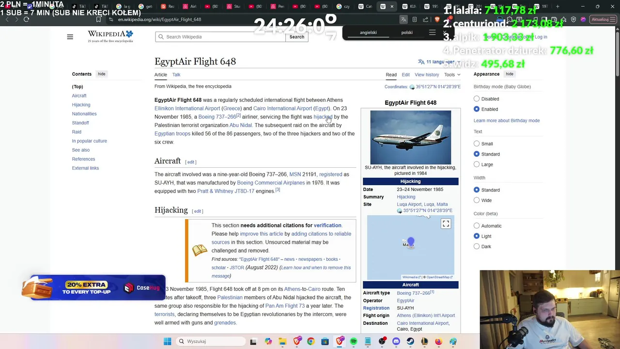Select Standard under Text
This screenshot has height=349, width=620.
pyautogui.click(x=477, y=154)
